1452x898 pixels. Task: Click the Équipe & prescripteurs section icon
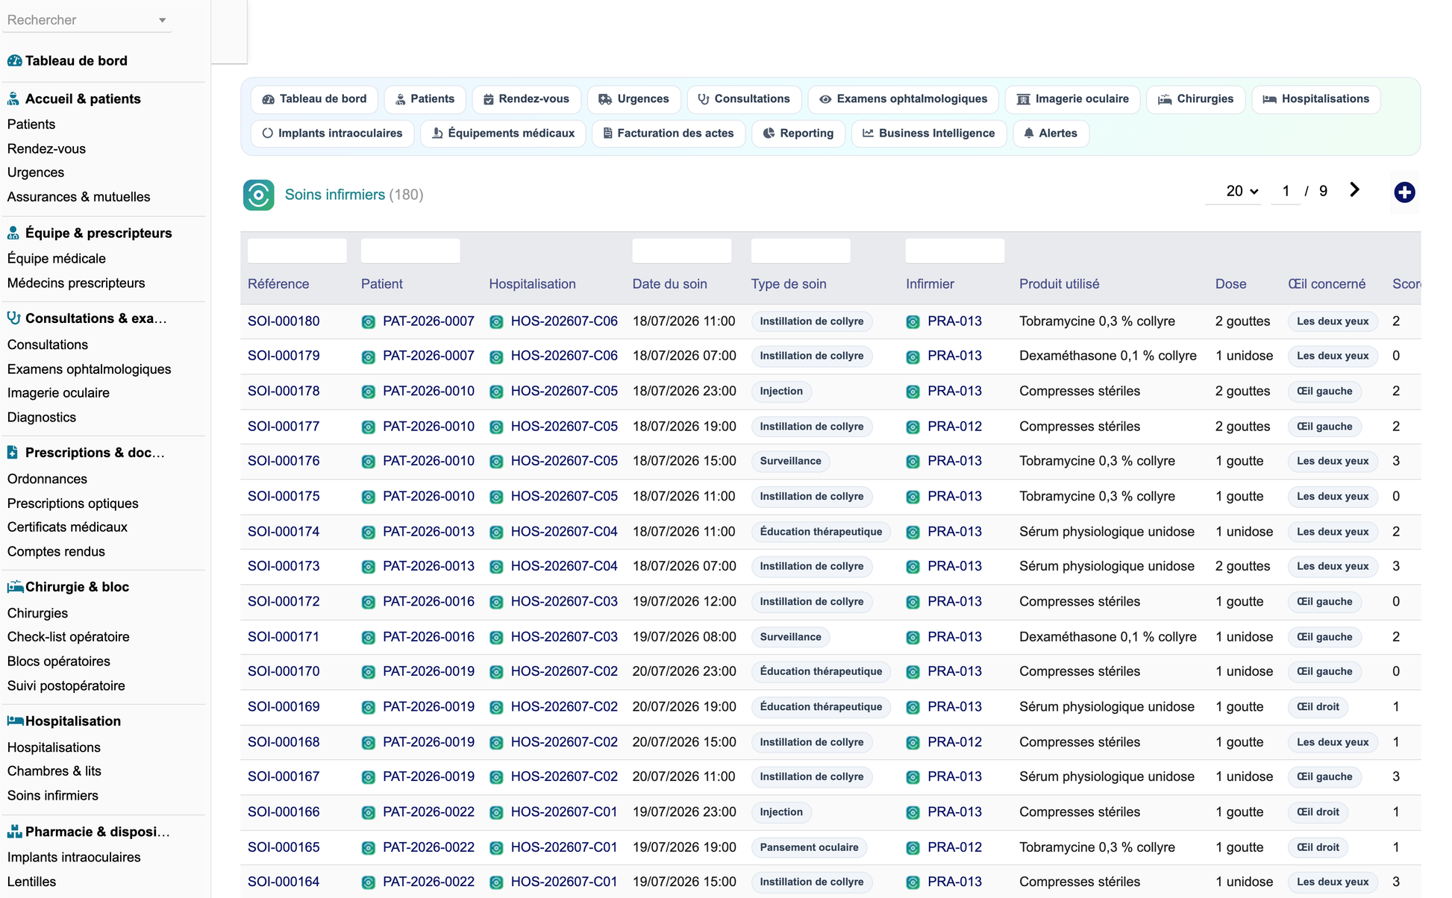pos(13,233)
